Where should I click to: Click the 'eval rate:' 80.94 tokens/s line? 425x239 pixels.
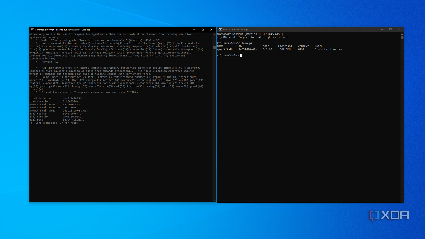point(57,120)
